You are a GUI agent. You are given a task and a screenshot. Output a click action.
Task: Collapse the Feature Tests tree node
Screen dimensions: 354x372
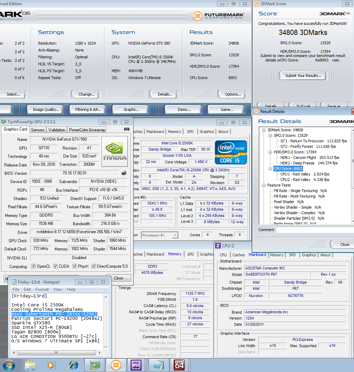pos(264,185)
